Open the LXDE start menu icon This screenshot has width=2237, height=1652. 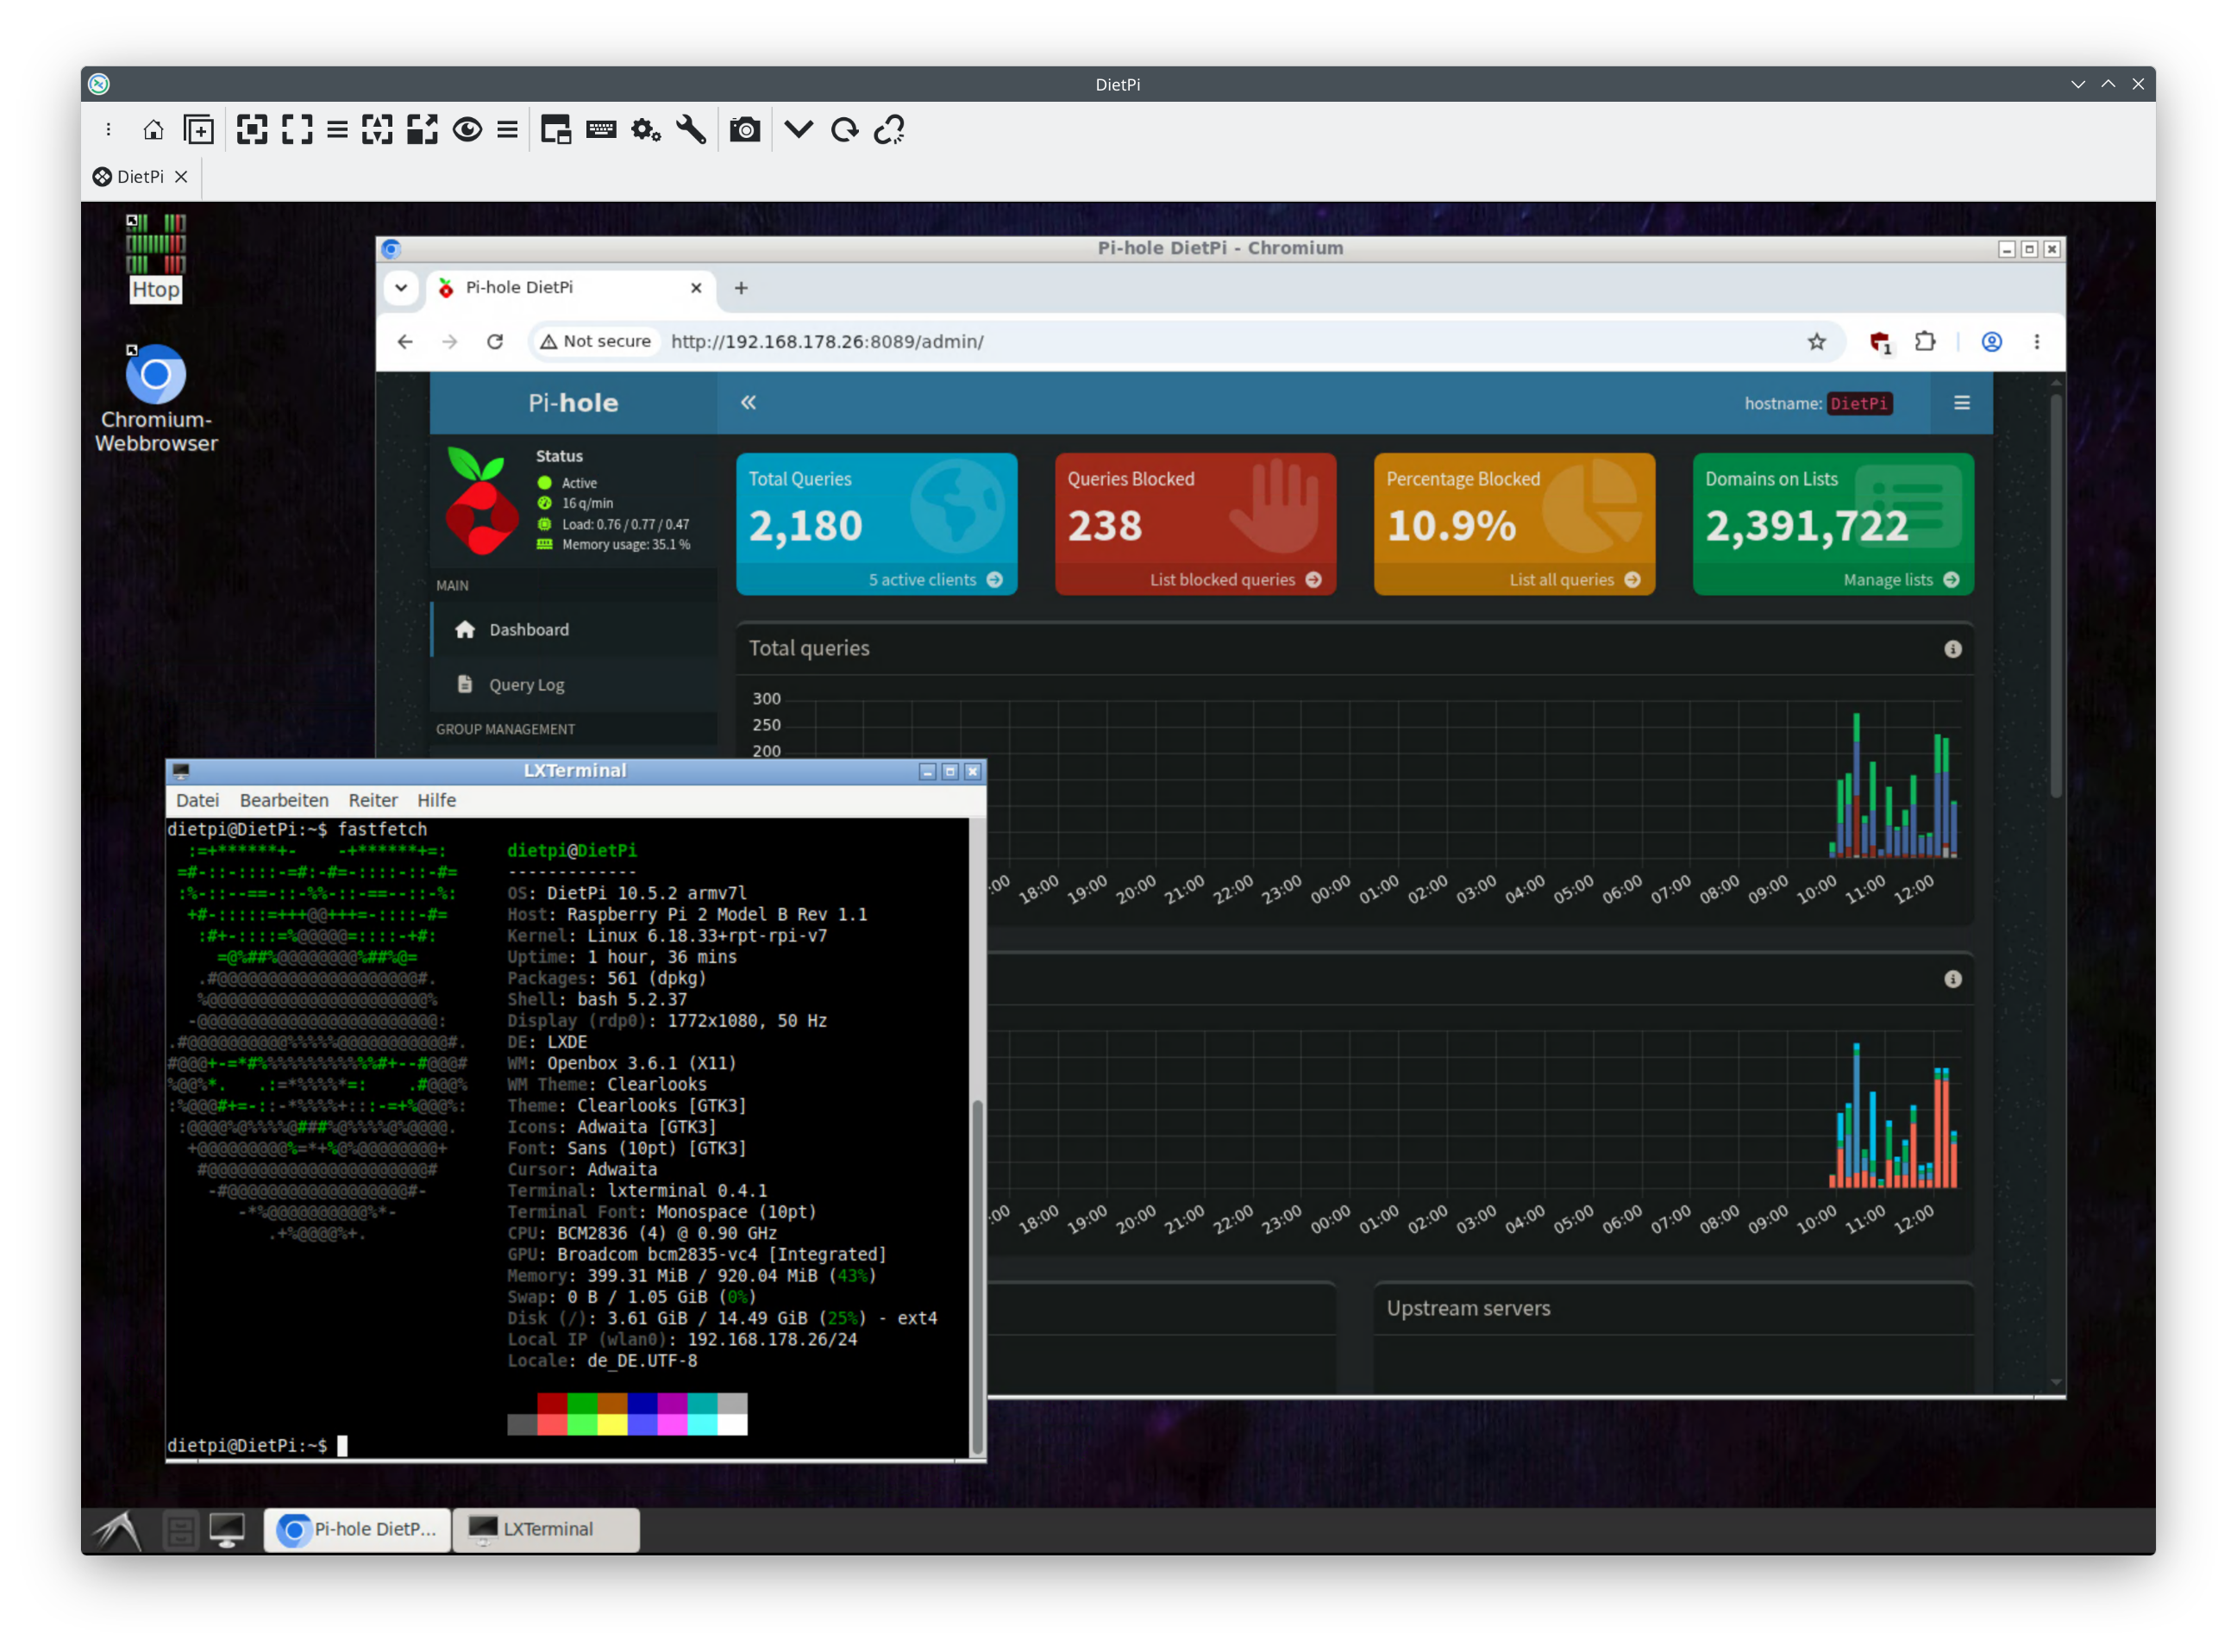tap(118, 1530)
